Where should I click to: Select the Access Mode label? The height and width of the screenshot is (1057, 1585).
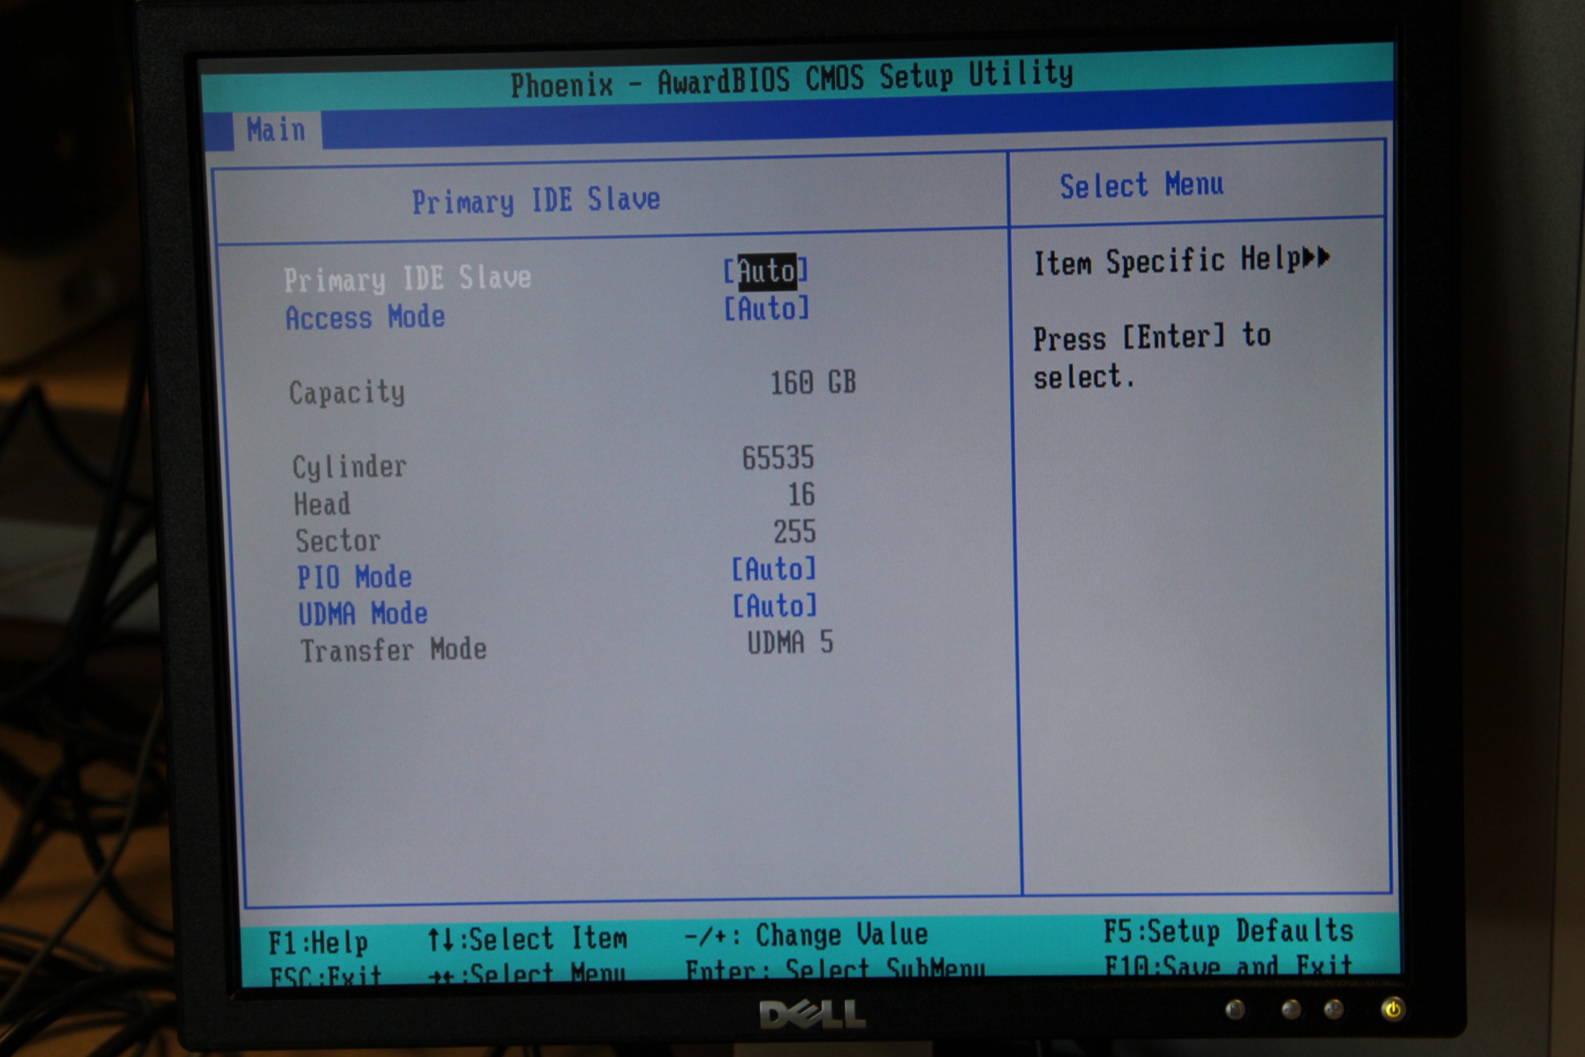365,318
